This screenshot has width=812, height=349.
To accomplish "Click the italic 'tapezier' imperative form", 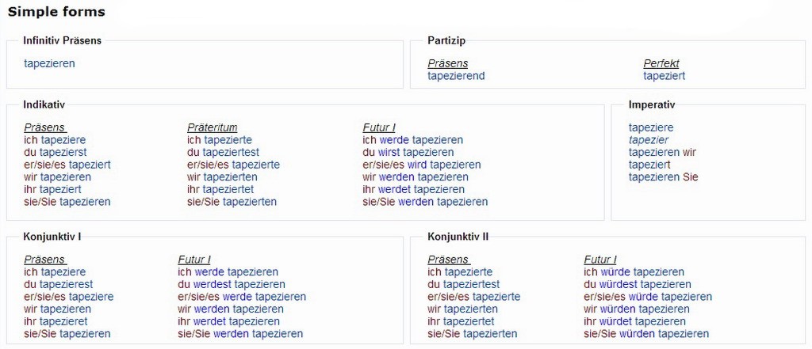I will (x=649, y=140).
